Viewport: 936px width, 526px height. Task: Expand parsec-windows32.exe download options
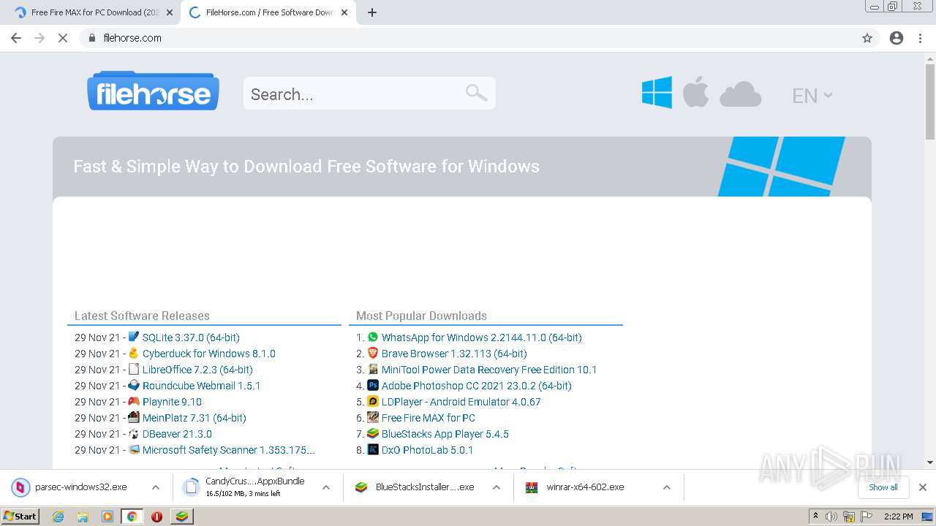(156, 487)
